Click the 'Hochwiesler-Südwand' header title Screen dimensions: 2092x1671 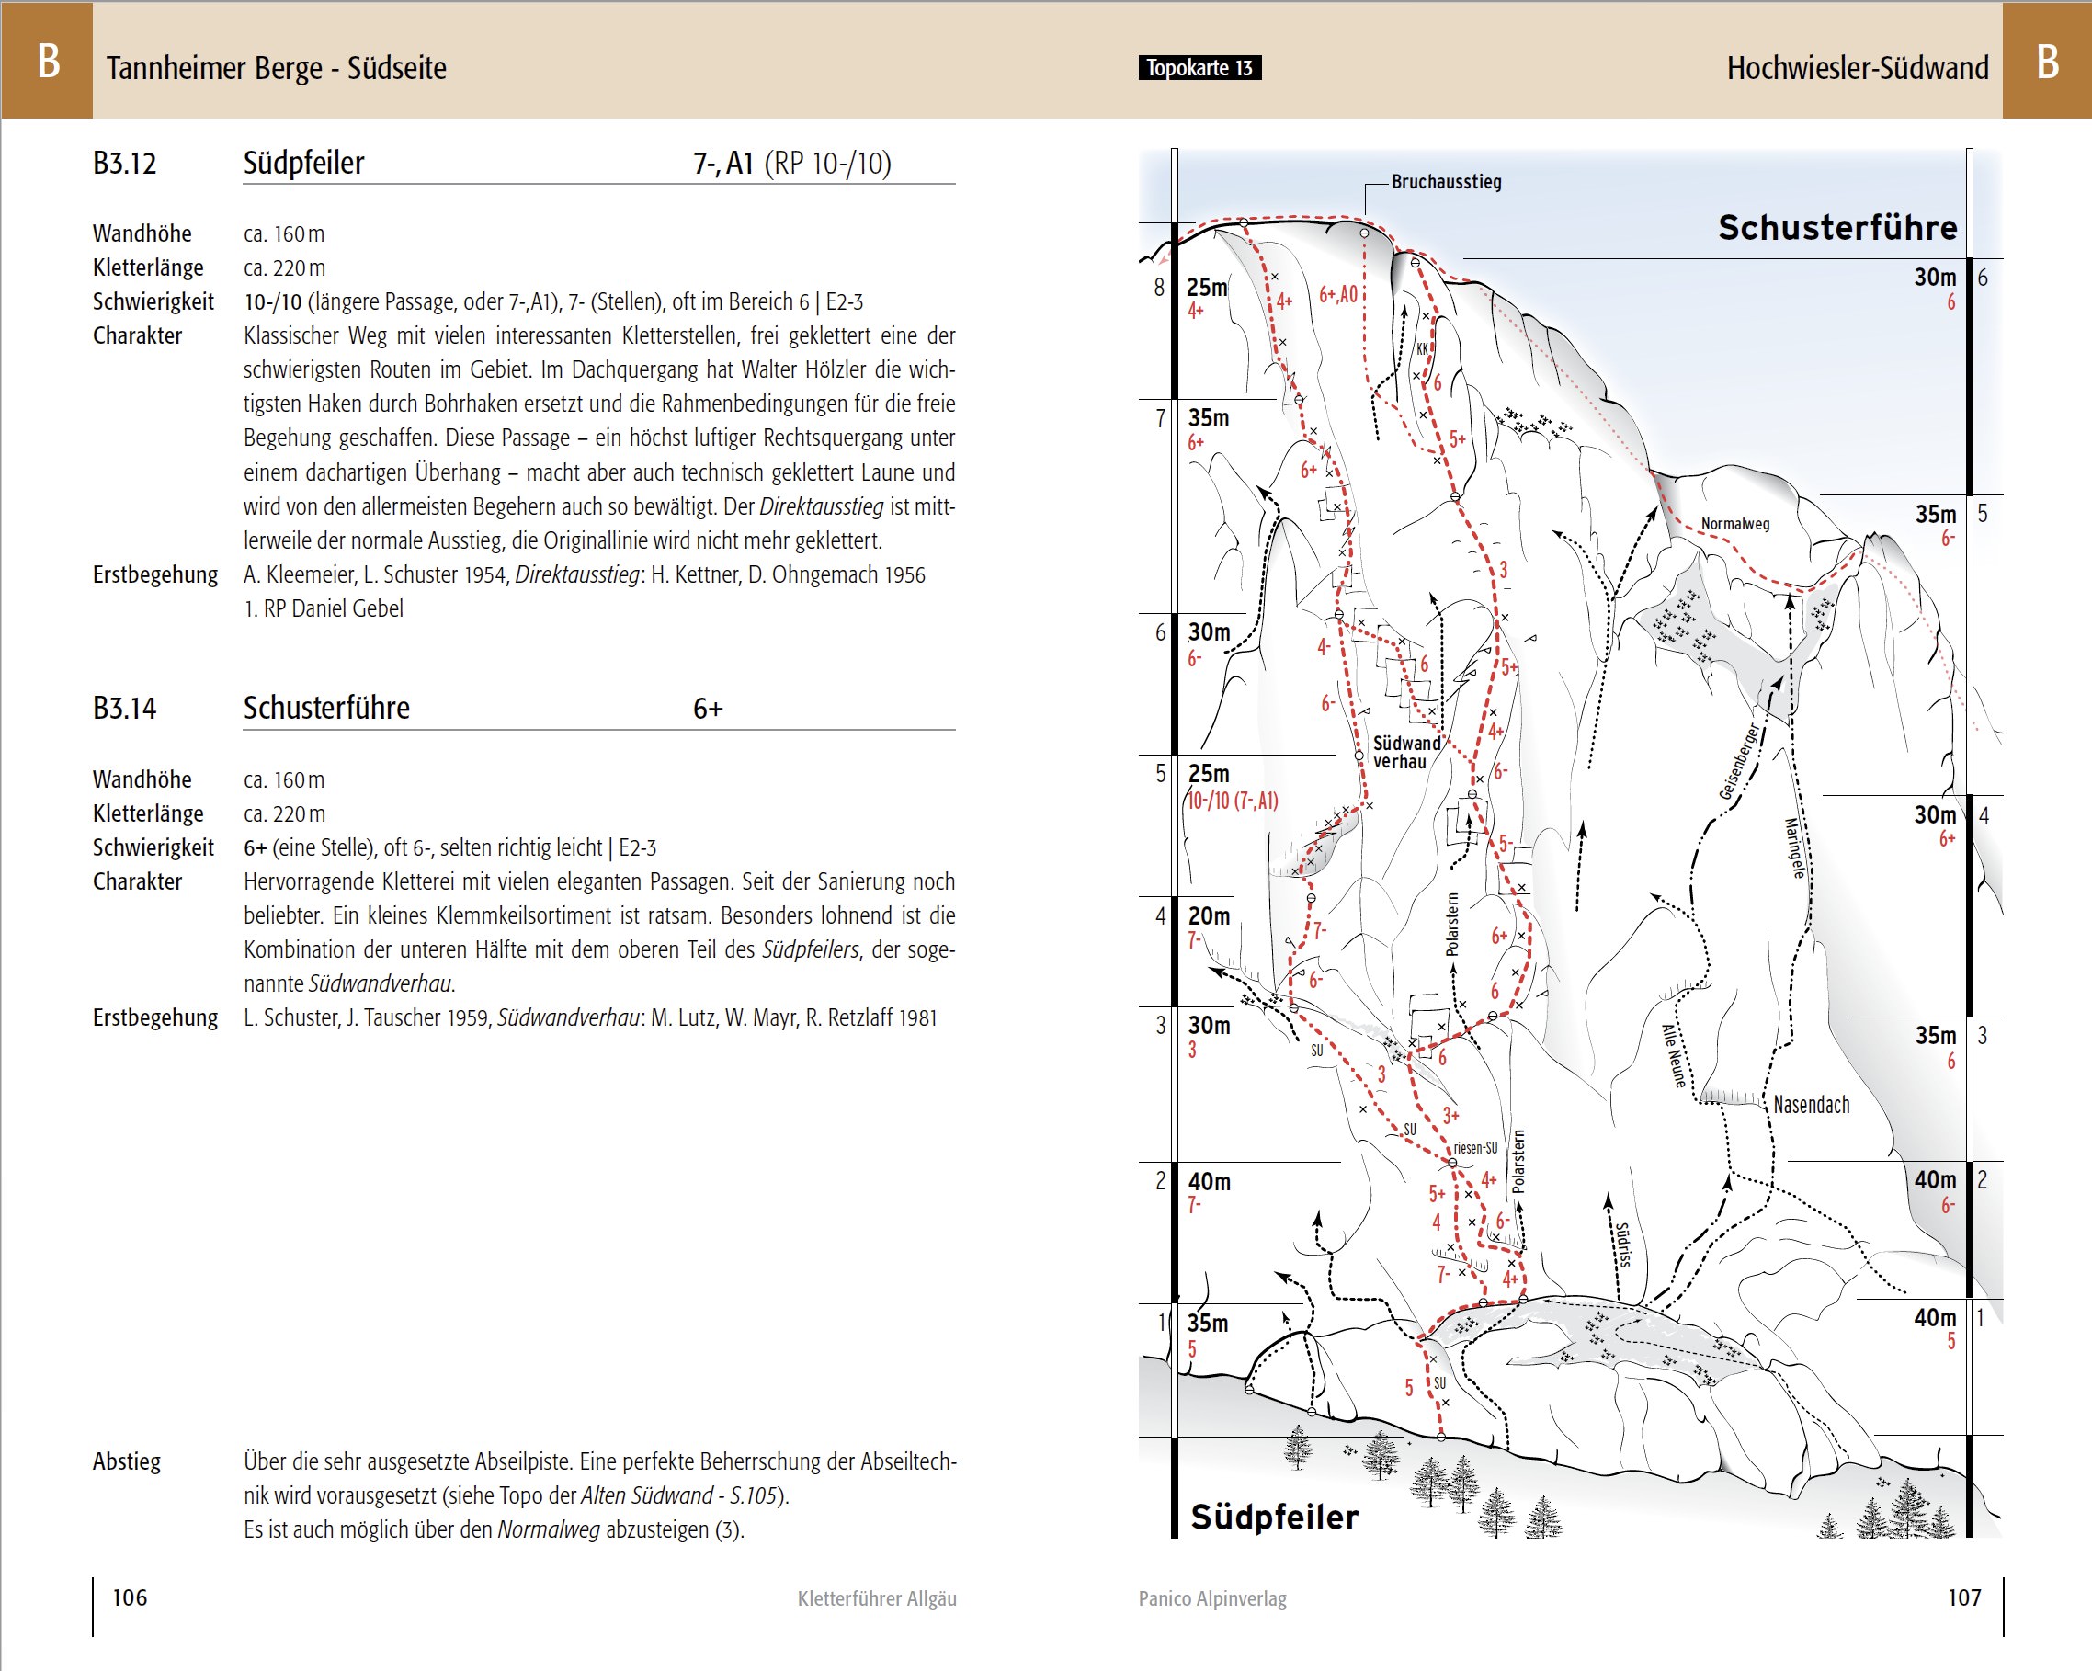click(1858, 68)
